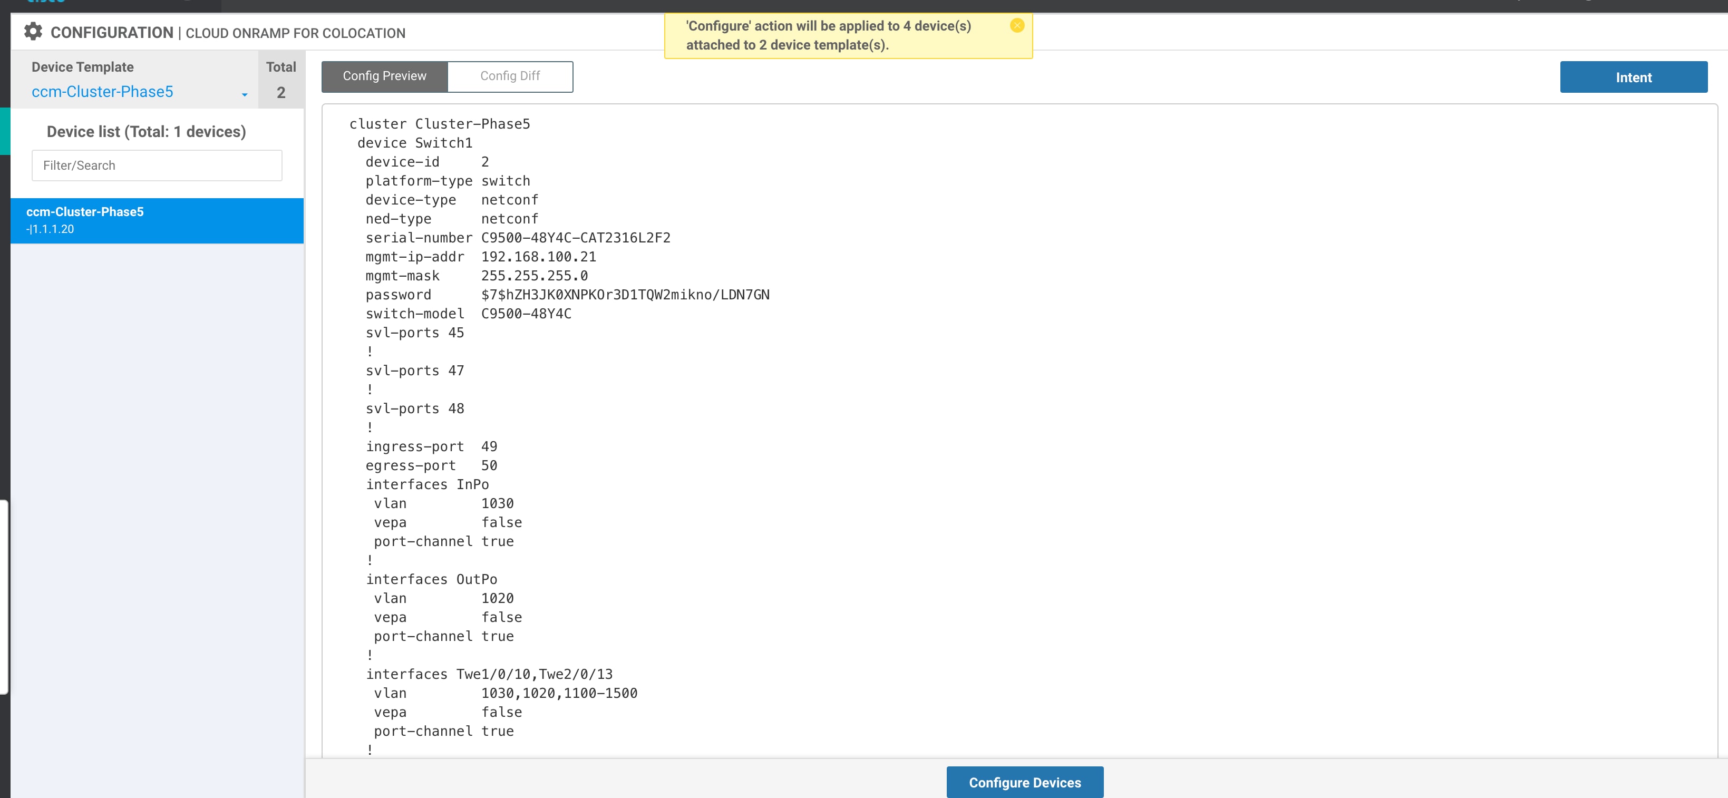The image size is (1728, 798).
Task: Select ccm-Cluster-Phase5 device at 1.1.1.20
Action: [x=157, y=220]
